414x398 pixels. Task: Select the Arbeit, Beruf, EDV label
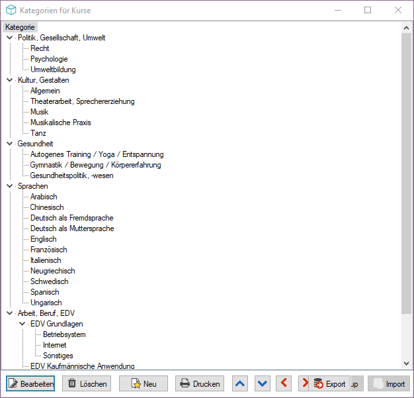point(46,313)
